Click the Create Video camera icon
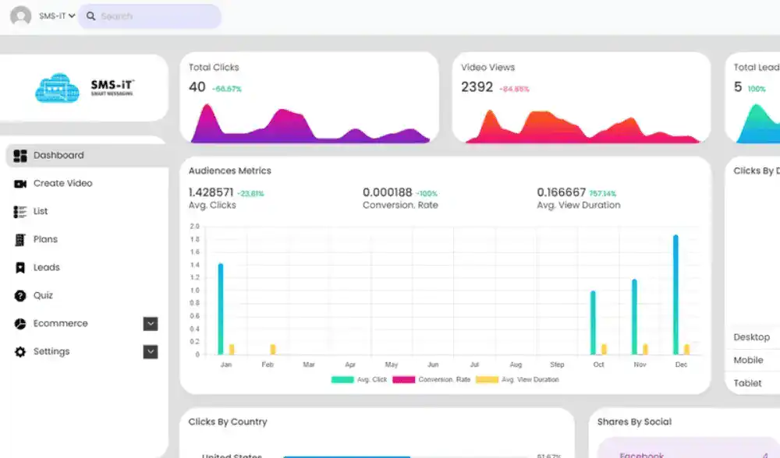Viewport: 780px width, 458px height. [20, 184]
